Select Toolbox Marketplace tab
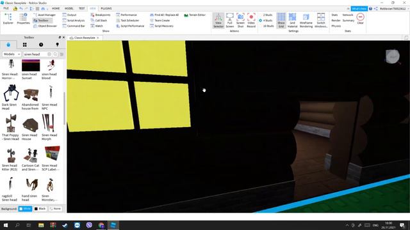This screenshot has height=230, width=410. 8,45
